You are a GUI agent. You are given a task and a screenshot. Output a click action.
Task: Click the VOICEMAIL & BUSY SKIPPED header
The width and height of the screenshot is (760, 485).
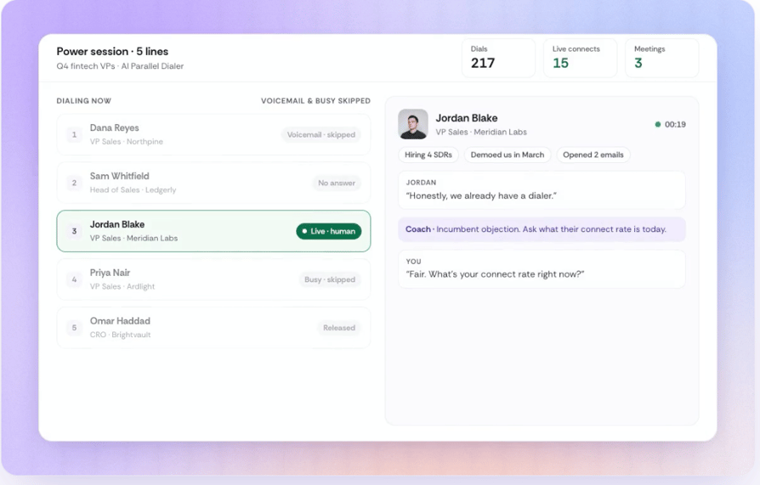[x=315, y=101]
